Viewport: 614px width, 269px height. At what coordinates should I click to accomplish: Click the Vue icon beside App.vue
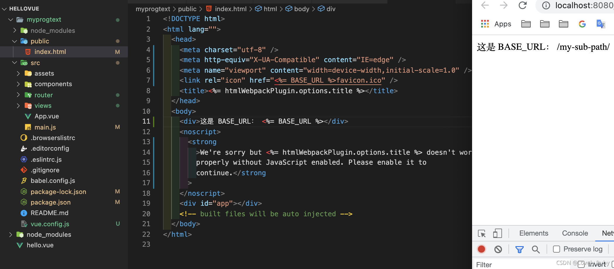tap(28, 116)
